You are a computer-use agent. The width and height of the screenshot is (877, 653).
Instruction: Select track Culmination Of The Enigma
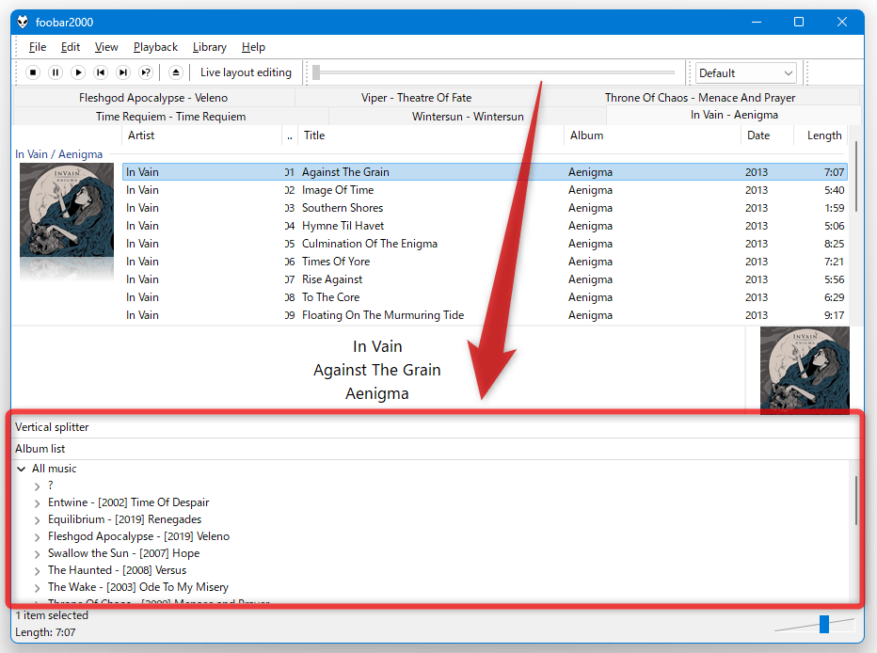[x=485, y=244]
